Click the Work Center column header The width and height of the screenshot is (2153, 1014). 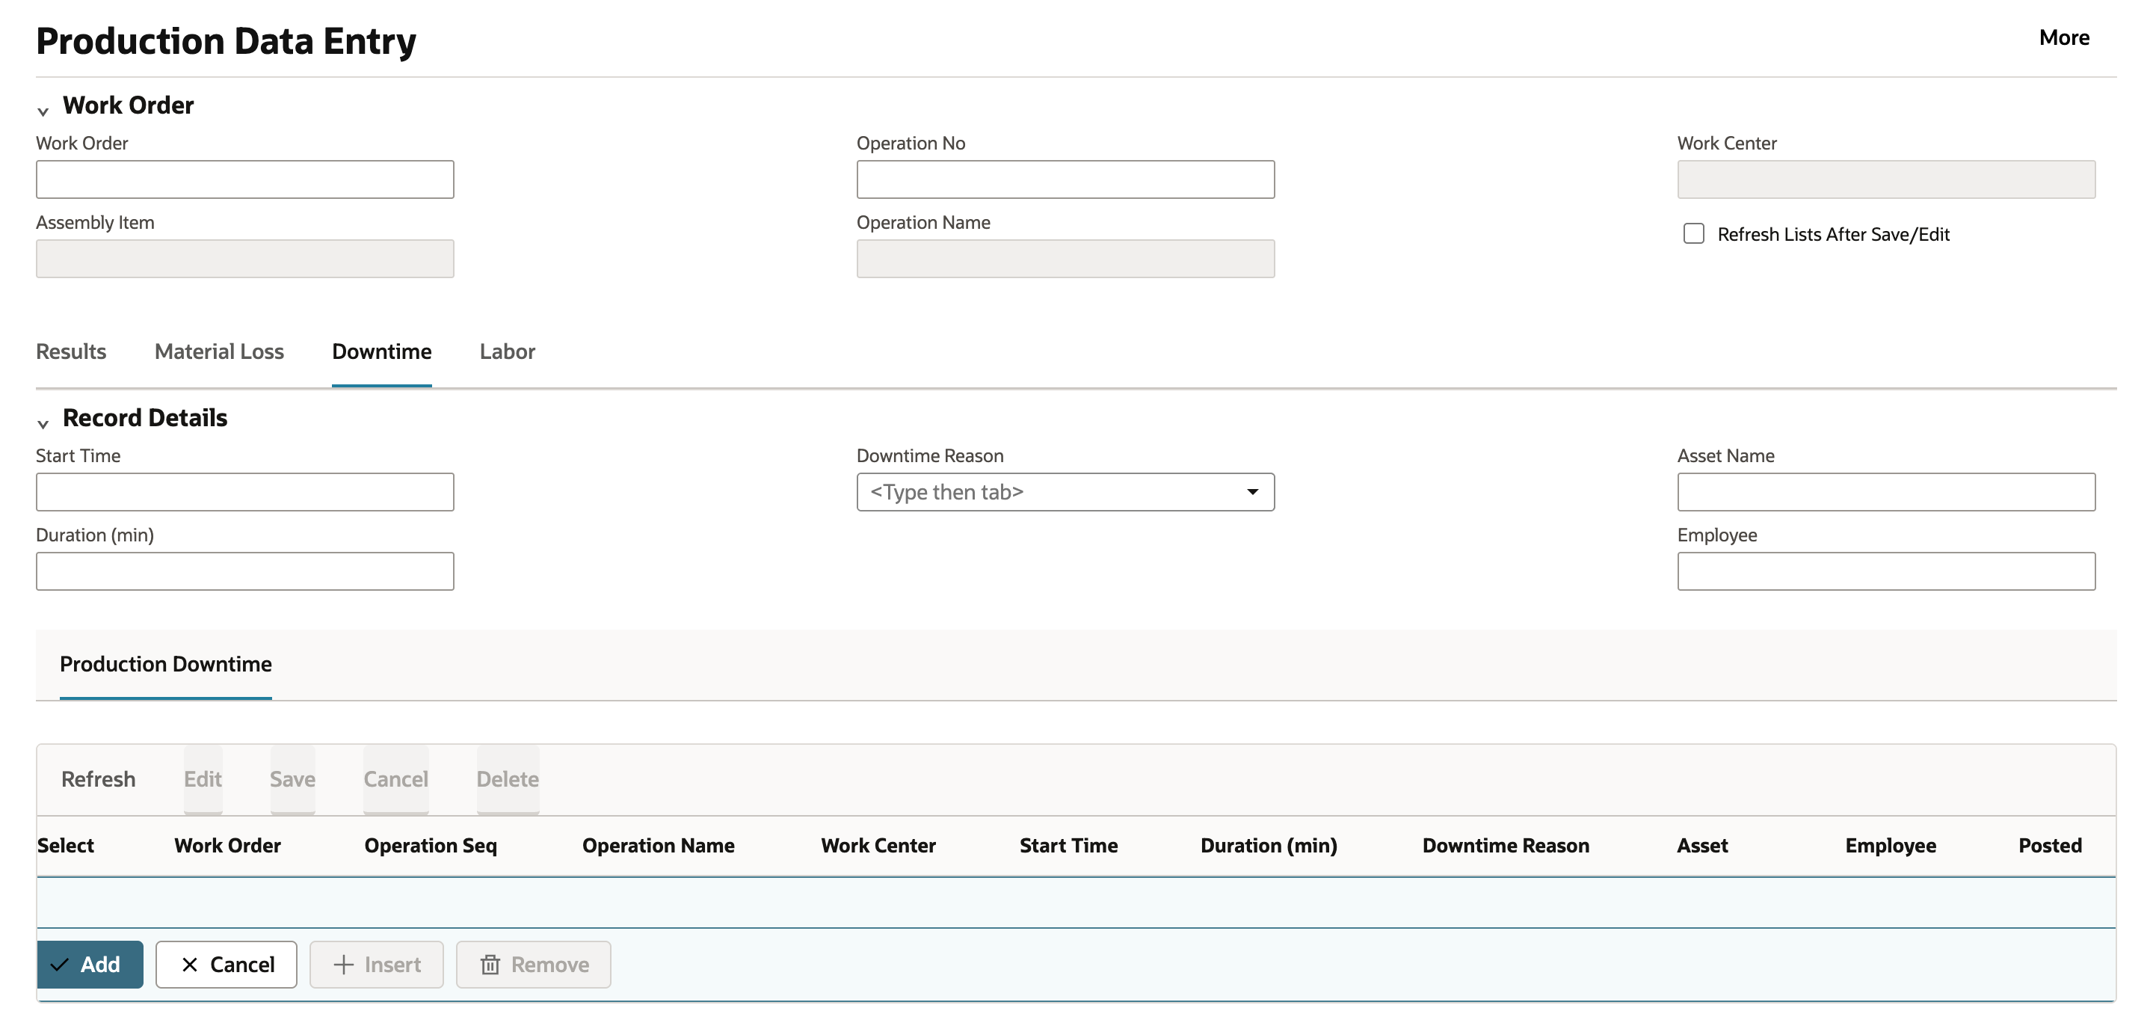pyautogui.click(x=878, y=845)
